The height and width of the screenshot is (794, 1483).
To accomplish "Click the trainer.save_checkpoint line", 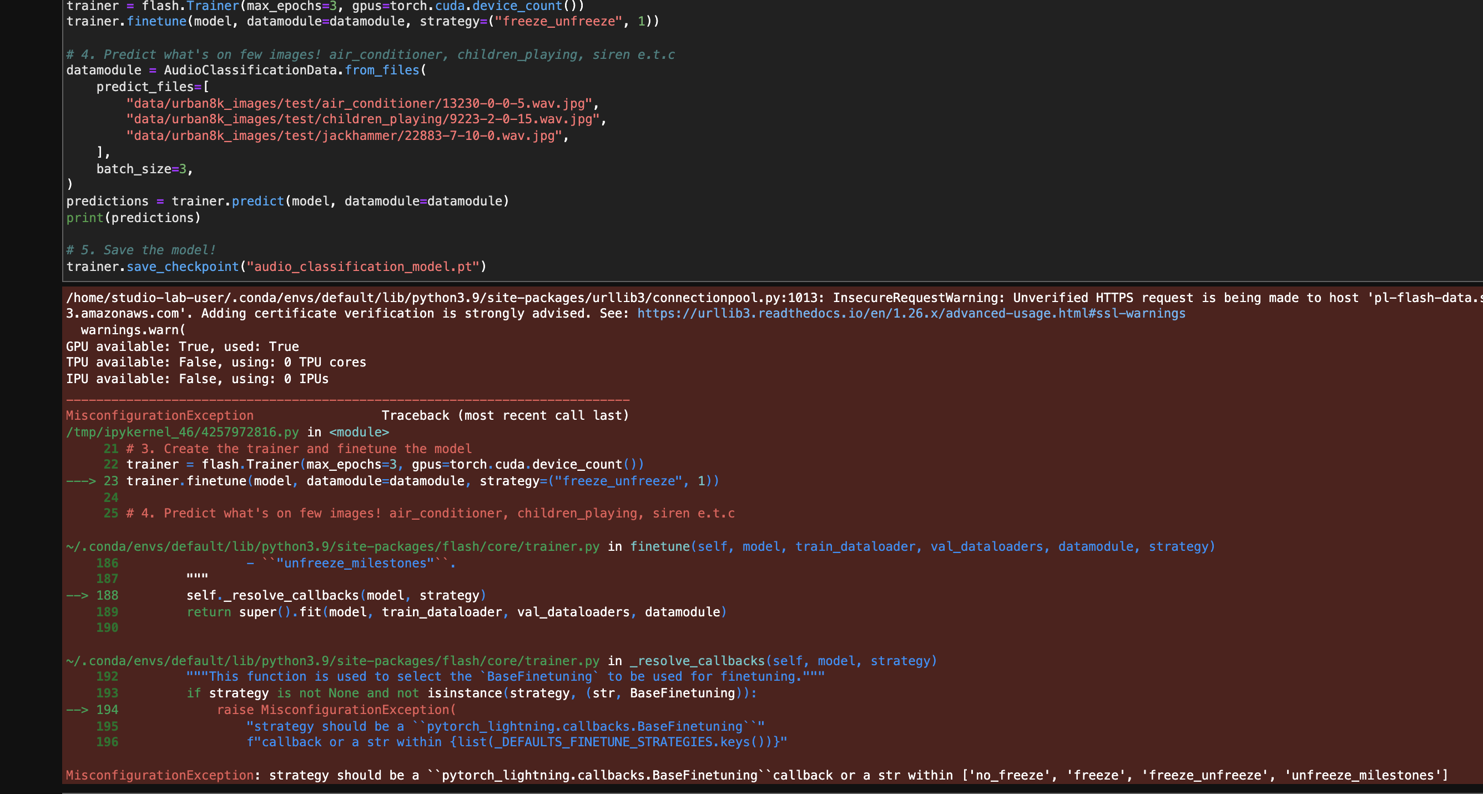I will (x=276, y=266).
